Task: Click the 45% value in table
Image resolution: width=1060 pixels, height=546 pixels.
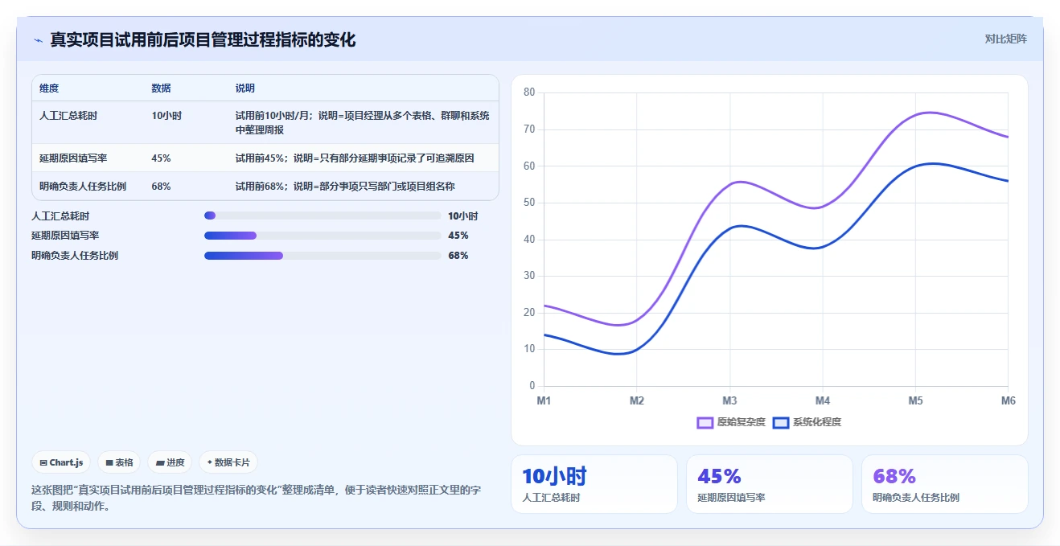Action: click(x=161, y=158)
